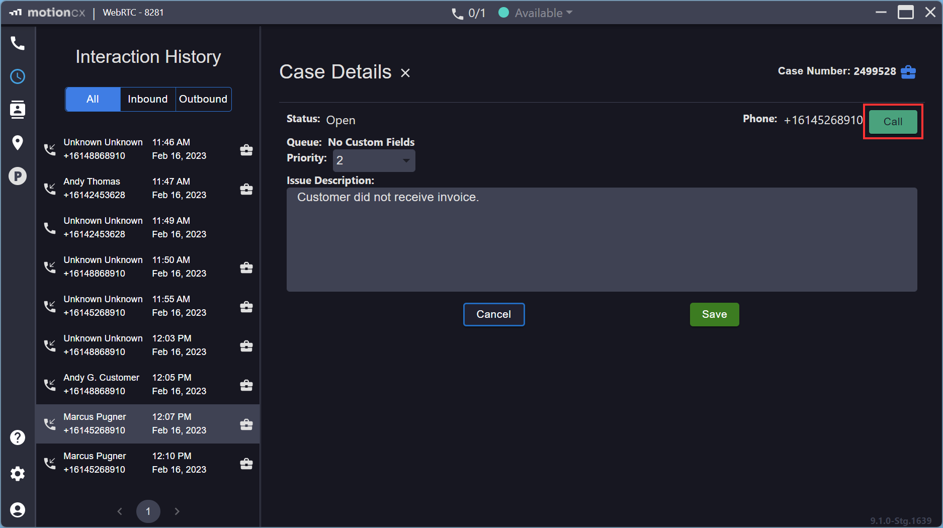Viewport: 943px width, 528px height.
Task: Select the Marcus Pugner 12:10 PM row
Action: click(x=148, y=463)
